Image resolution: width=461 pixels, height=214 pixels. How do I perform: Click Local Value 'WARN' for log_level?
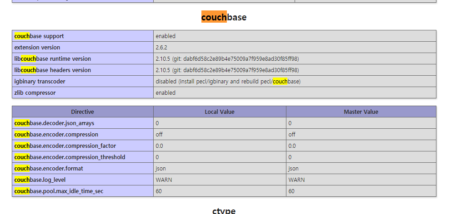(x=164, y=180)
